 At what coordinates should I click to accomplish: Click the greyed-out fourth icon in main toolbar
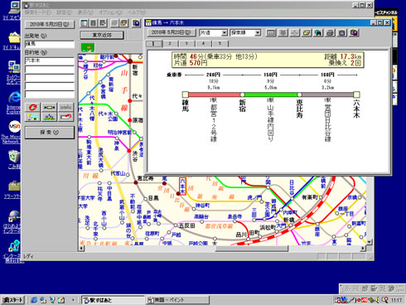coord(114,23)
